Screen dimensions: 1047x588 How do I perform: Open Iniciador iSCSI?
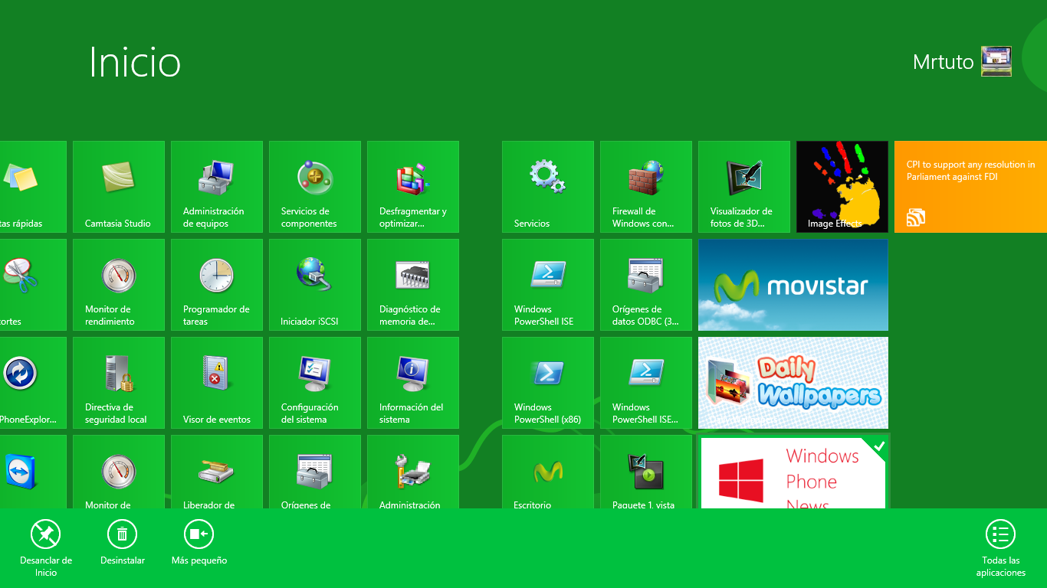(x=315, y=285)
